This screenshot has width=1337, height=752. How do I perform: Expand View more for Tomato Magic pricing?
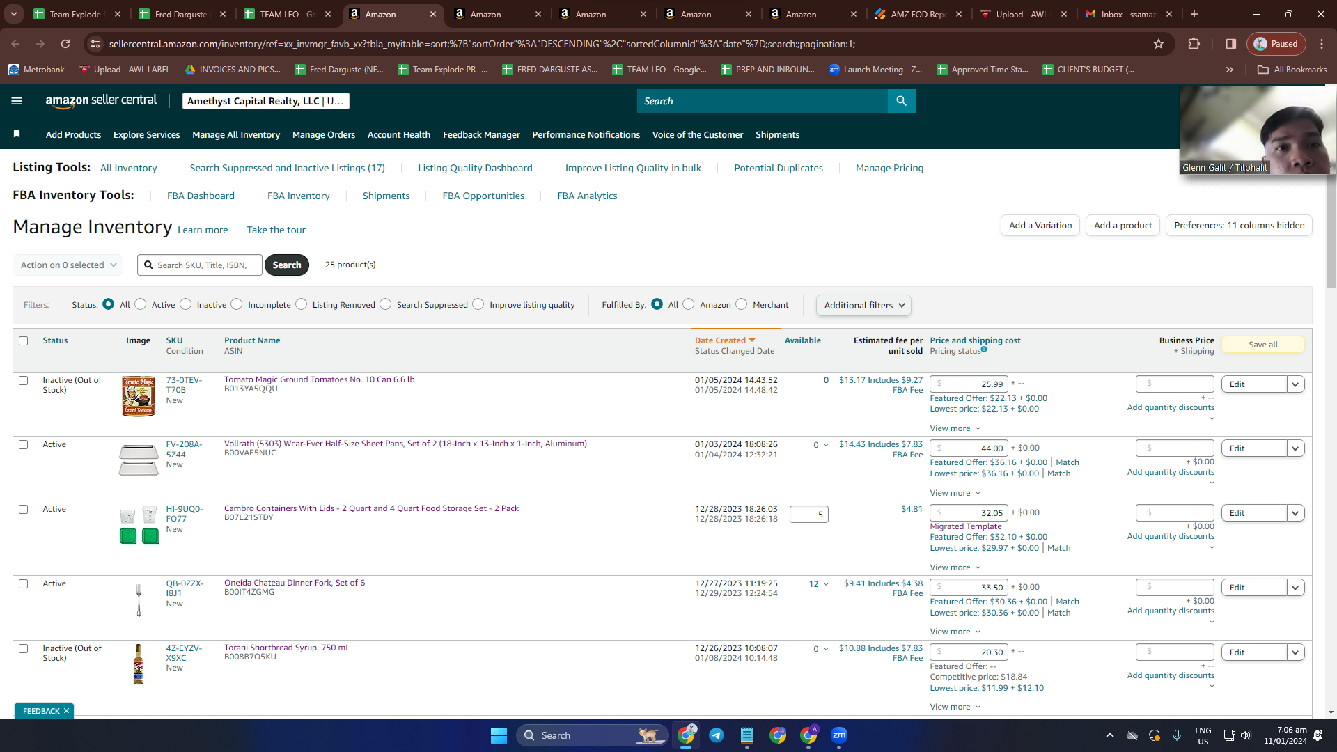point(955,428)
